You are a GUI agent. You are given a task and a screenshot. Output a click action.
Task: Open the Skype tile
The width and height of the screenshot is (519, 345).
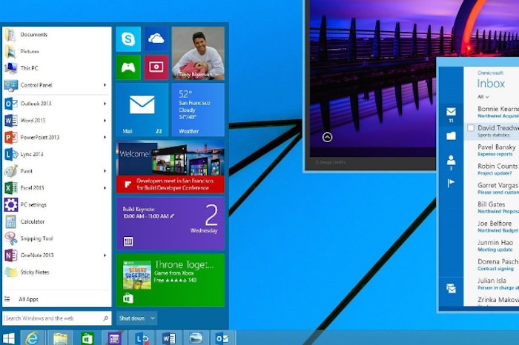pos(129,39)
